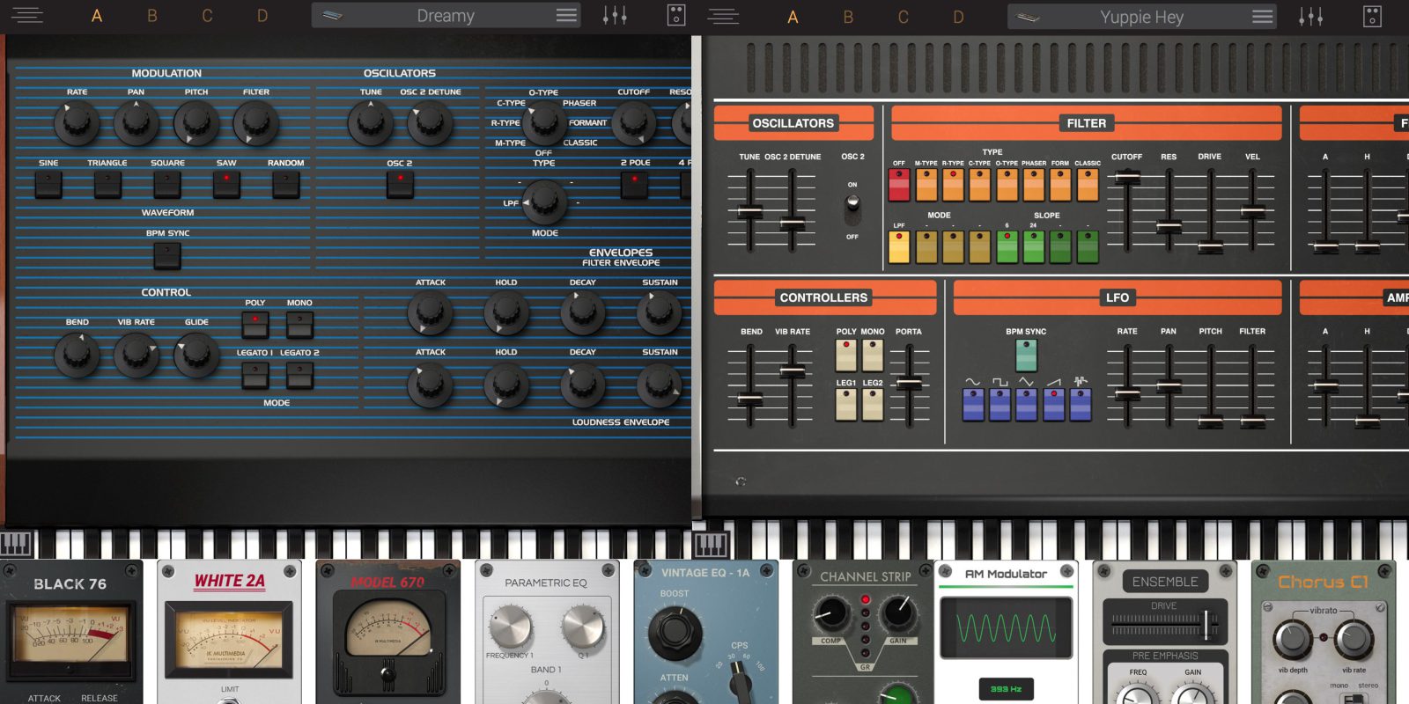Expand the menu icon in Dreamy preset bar
This screenshot has height=704, width=1409.
(566, 16)
